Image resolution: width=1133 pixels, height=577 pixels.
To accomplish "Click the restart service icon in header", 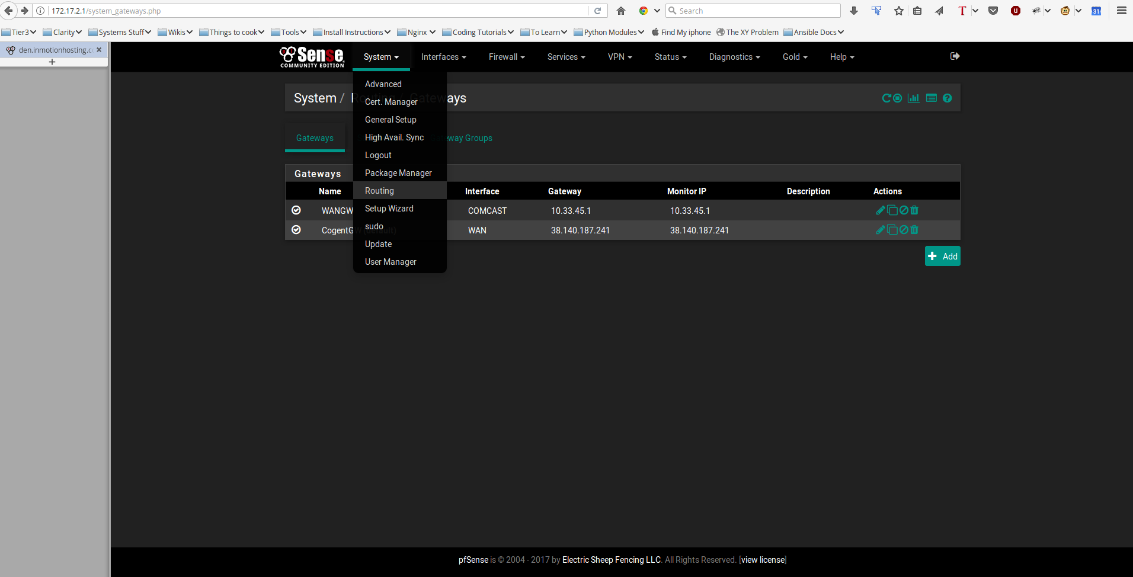I will (x=886, y=98).
